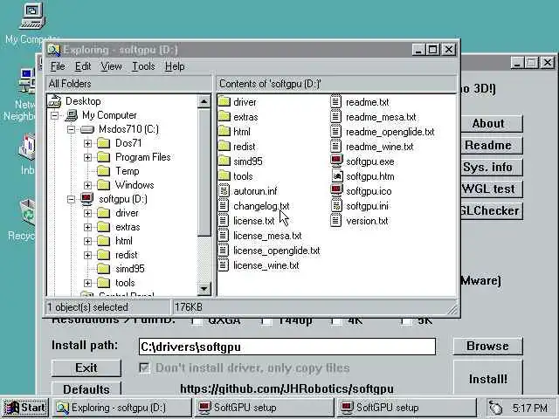Toggle the 5K resolution checkbox
559x419 pixels.
point(405,321)
